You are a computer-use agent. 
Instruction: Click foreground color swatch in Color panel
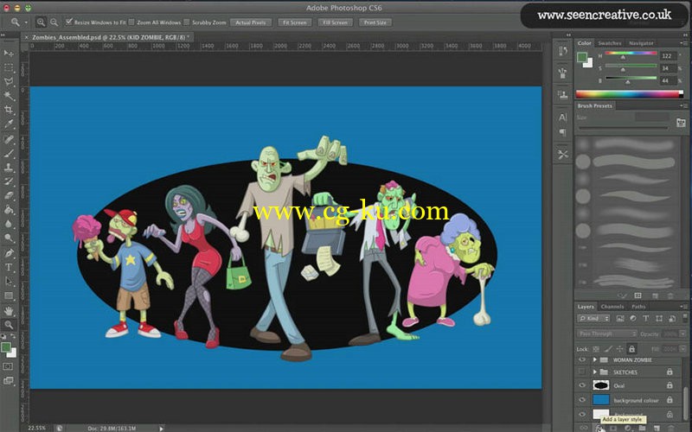[x=582, y=57]
